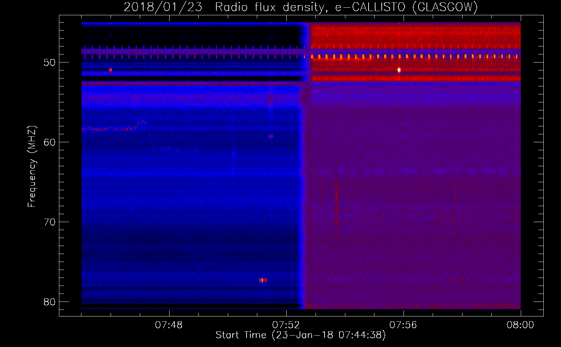The width and height of the screenshot is (561, 347).
Task: Click the white-hot spot near 51 MHz at 07:56
Action: pyautogui.click(x=399, y=70)
